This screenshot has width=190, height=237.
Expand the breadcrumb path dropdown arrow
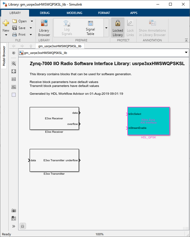[186, 53]
